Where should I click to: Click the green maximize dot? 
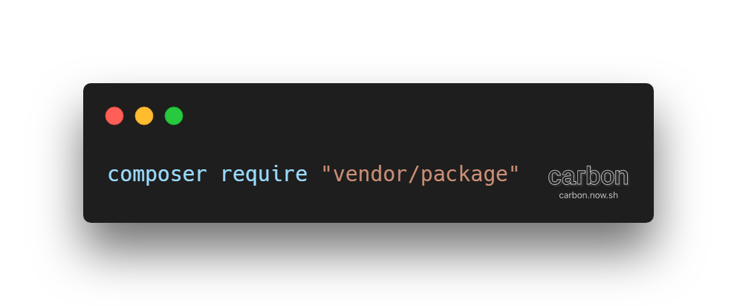(x=174, y=116)
